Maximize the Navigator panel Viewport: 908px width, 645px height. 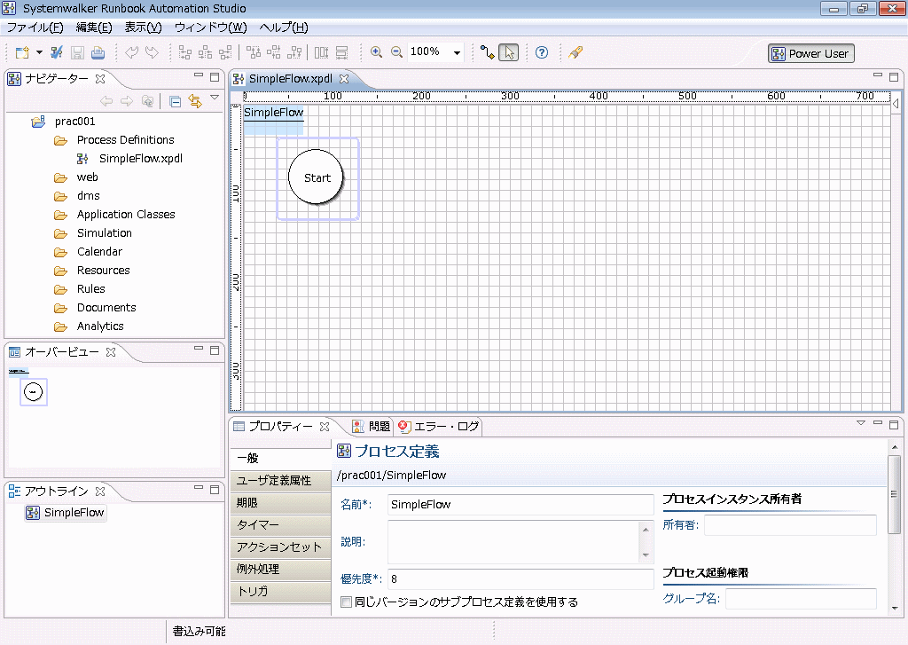point(215,76)
